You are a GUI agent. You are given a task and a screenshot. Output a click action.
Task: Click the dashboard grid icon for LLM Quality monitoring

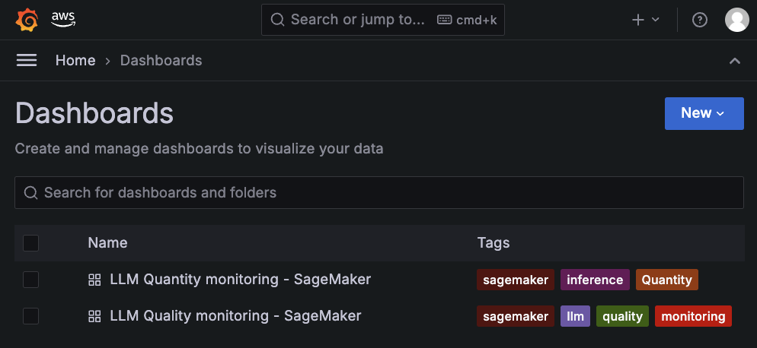(94, 316)
